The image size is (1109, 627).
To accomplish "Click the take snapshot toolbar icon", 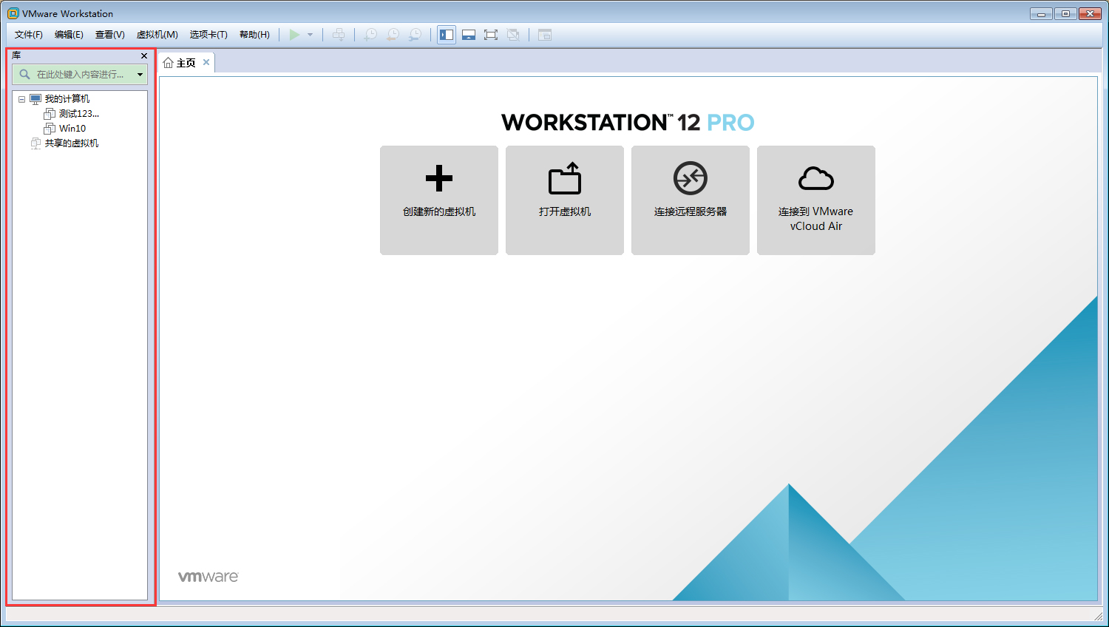I will tap(370, 35).
